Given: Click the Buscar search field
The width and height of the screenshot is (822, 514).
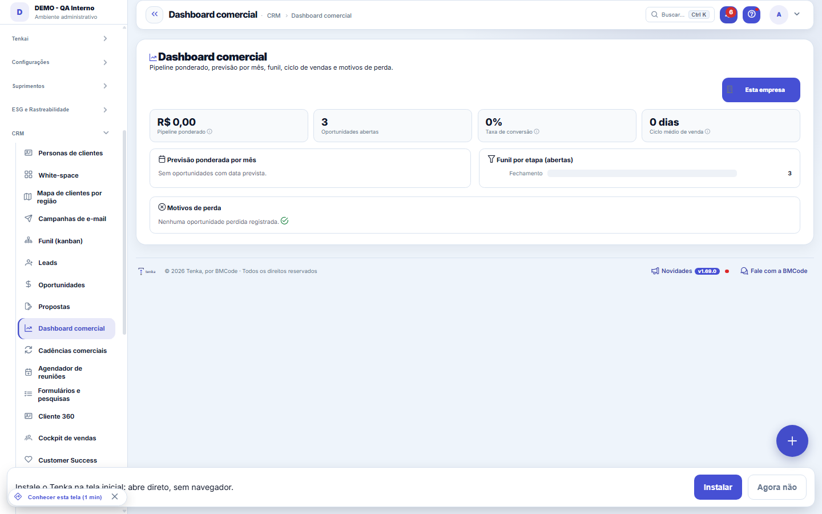Looking at the screenshot, I should tap(680, 15).
